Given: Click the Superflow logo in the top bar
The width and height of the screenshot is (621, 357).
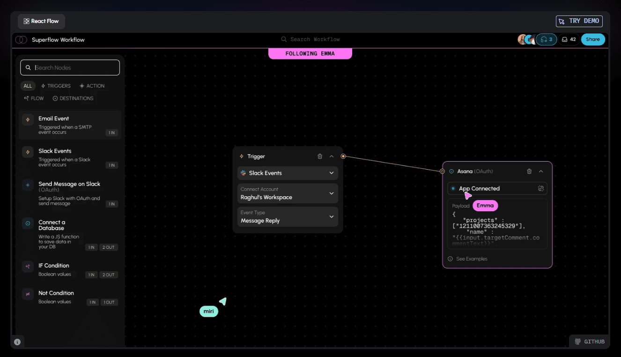Looking at the screenshot, I should tap(21, 40).
